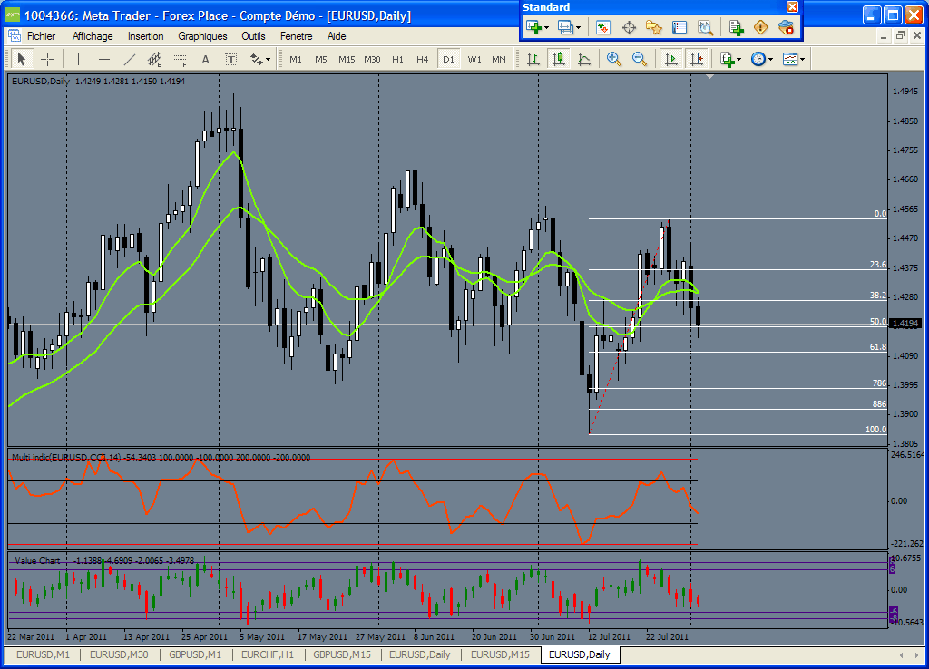Switch chart to candlestick display
The image size is (929, 669).
click(558, 59)
